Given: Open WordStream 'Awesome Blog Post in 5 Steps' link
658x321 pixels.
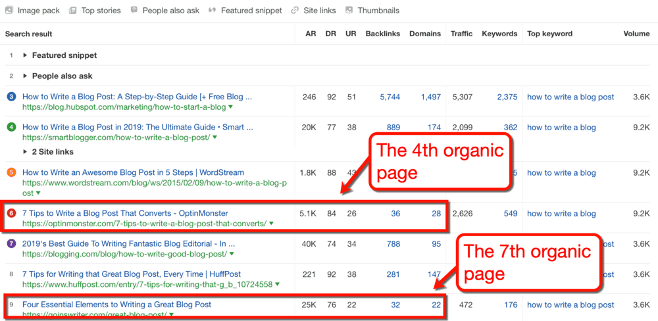Looking at the screenshot, I should [133, 172].
